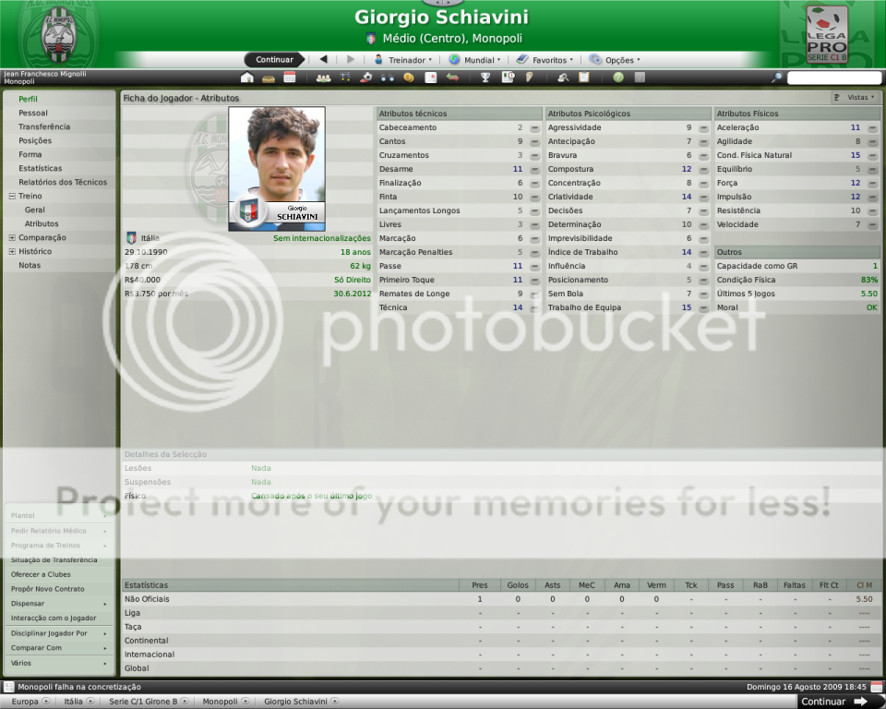Click the Continuar button at top
The image size is (886, 709).
(x=274, y=60)
